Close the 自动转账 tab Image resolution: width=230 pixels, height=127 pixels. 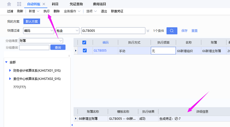(44, 4)
